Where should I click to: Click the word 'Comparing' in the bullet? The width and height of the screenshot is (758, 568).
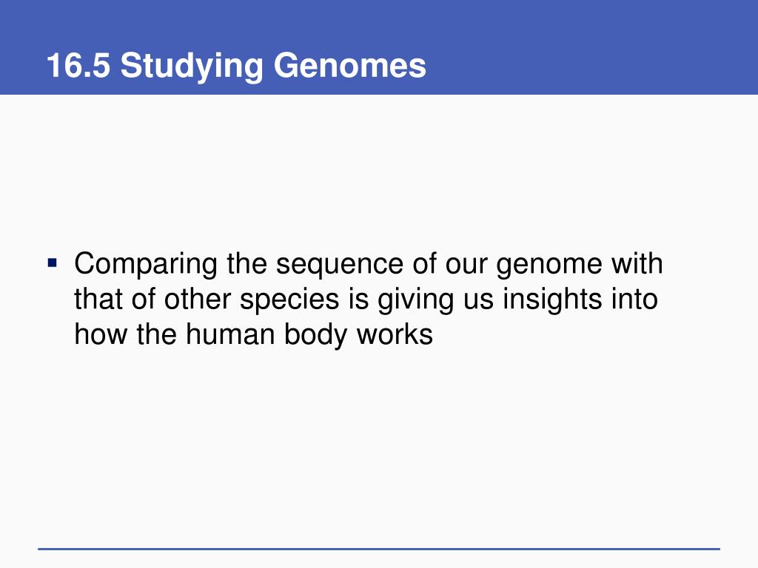click(146, 265)
